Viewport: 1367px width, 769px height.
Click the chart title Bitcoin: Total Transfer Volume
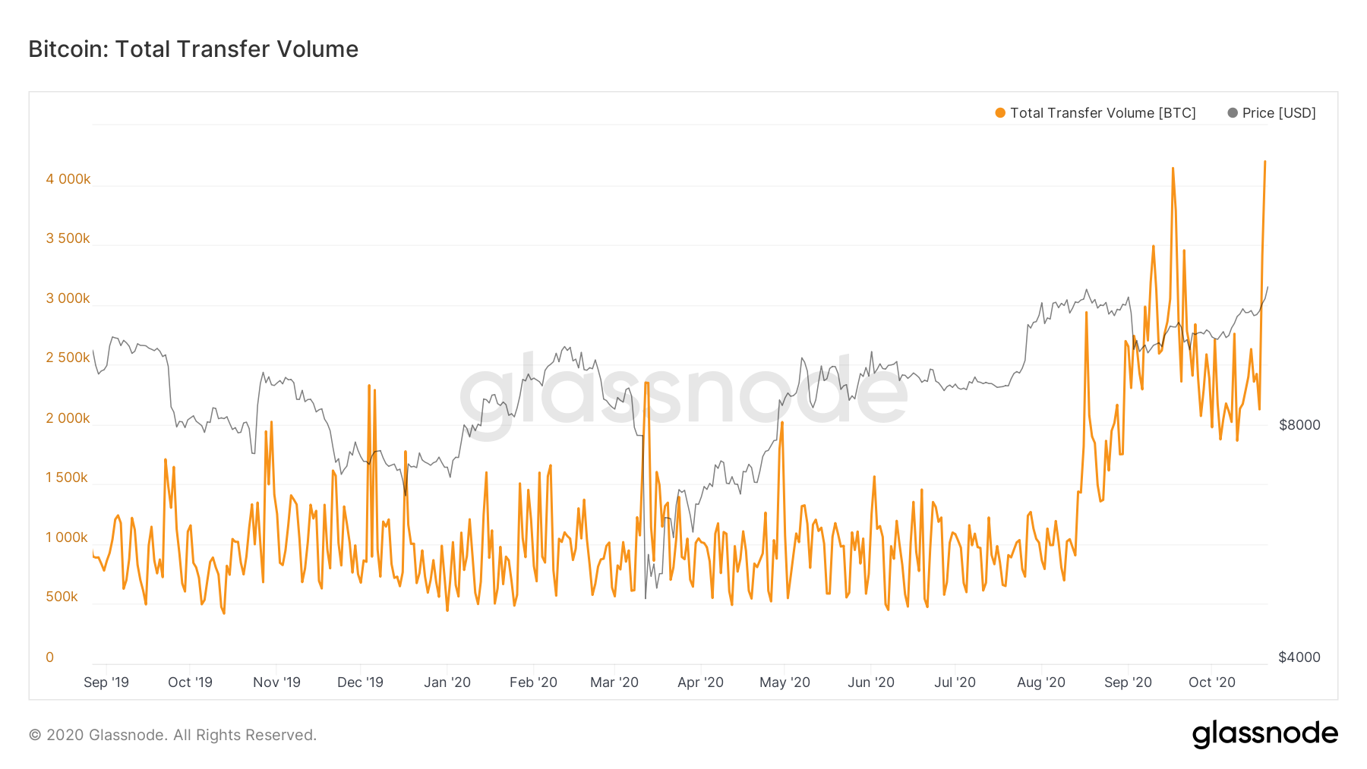193,49
